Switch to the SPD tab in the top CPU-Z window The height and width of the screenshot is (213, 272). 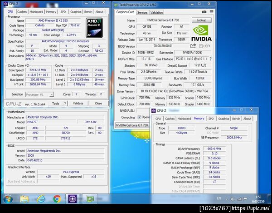[63, 12]
